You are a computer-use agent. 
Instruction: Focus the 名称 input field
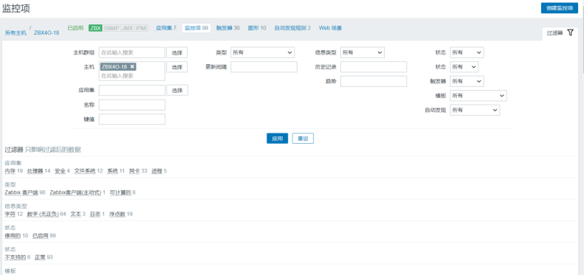pos(132,105)
